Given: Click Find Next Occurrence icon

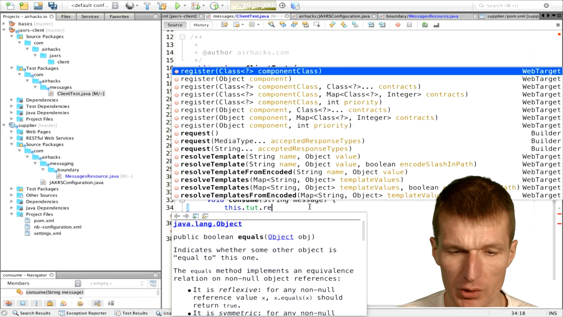Looking at the screenshot, I should [294, 25].
